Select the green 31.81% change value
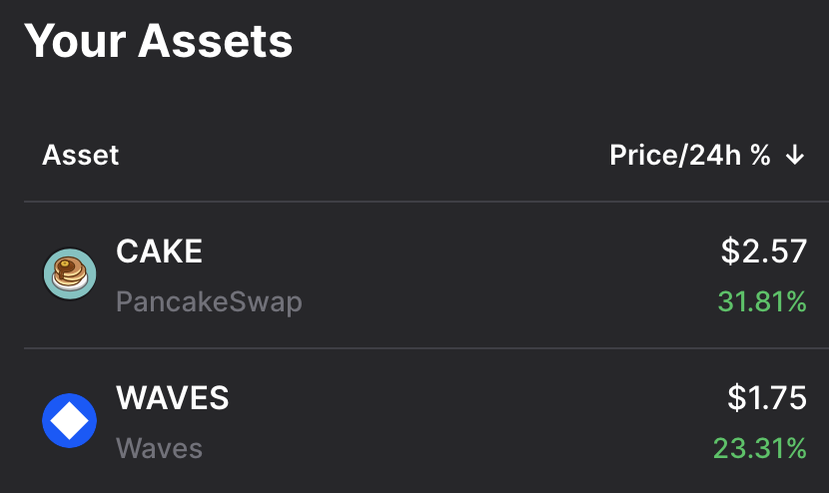829x493 pixels. point(761,301)
